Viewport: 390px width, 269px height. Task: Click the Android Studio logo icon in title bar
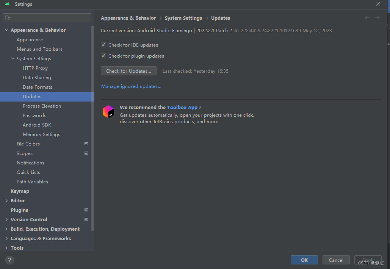[x=7, y=4]
